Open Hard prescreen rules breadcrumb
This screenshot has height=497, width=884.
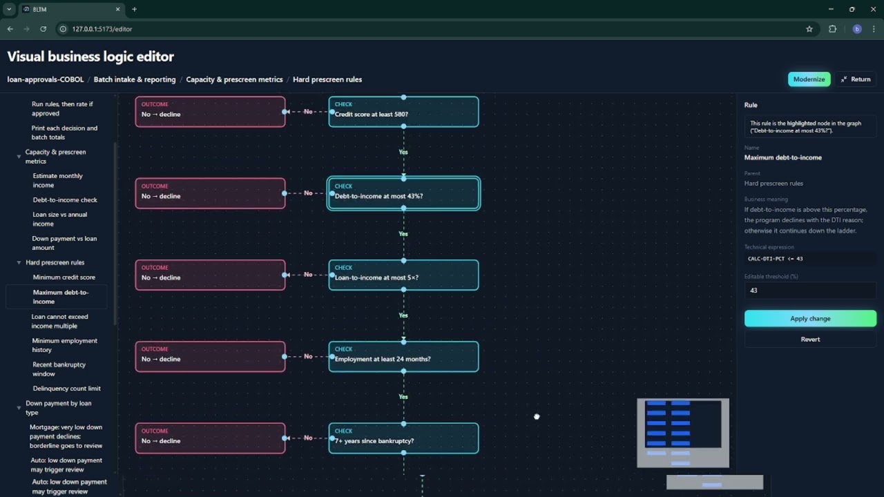pos(327,79)
